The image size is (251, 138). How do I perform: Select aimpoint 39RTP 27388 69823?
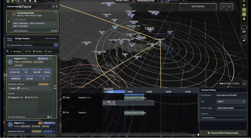(x=21, y=23)
